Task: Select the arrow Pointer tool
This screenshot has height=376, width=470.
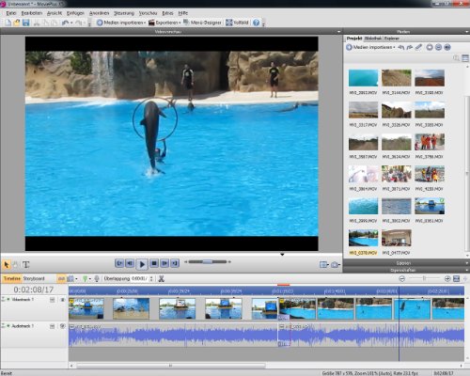Action: [x=6, y=265]
